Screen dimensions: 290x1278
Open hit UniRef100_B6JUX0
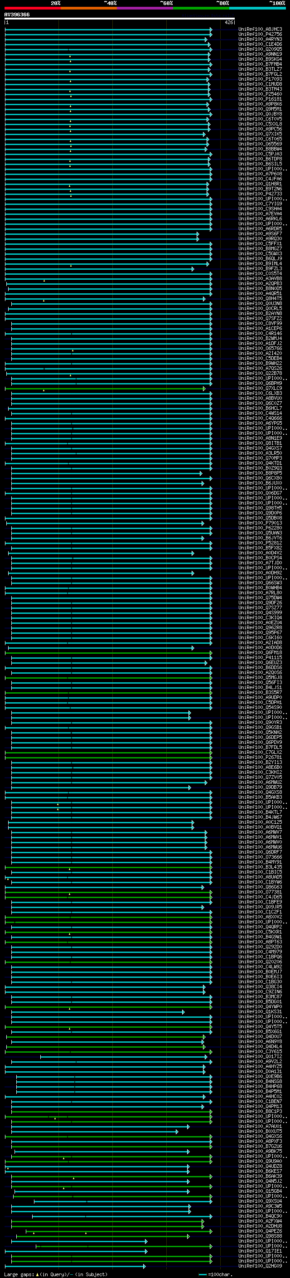click(260, 483)
